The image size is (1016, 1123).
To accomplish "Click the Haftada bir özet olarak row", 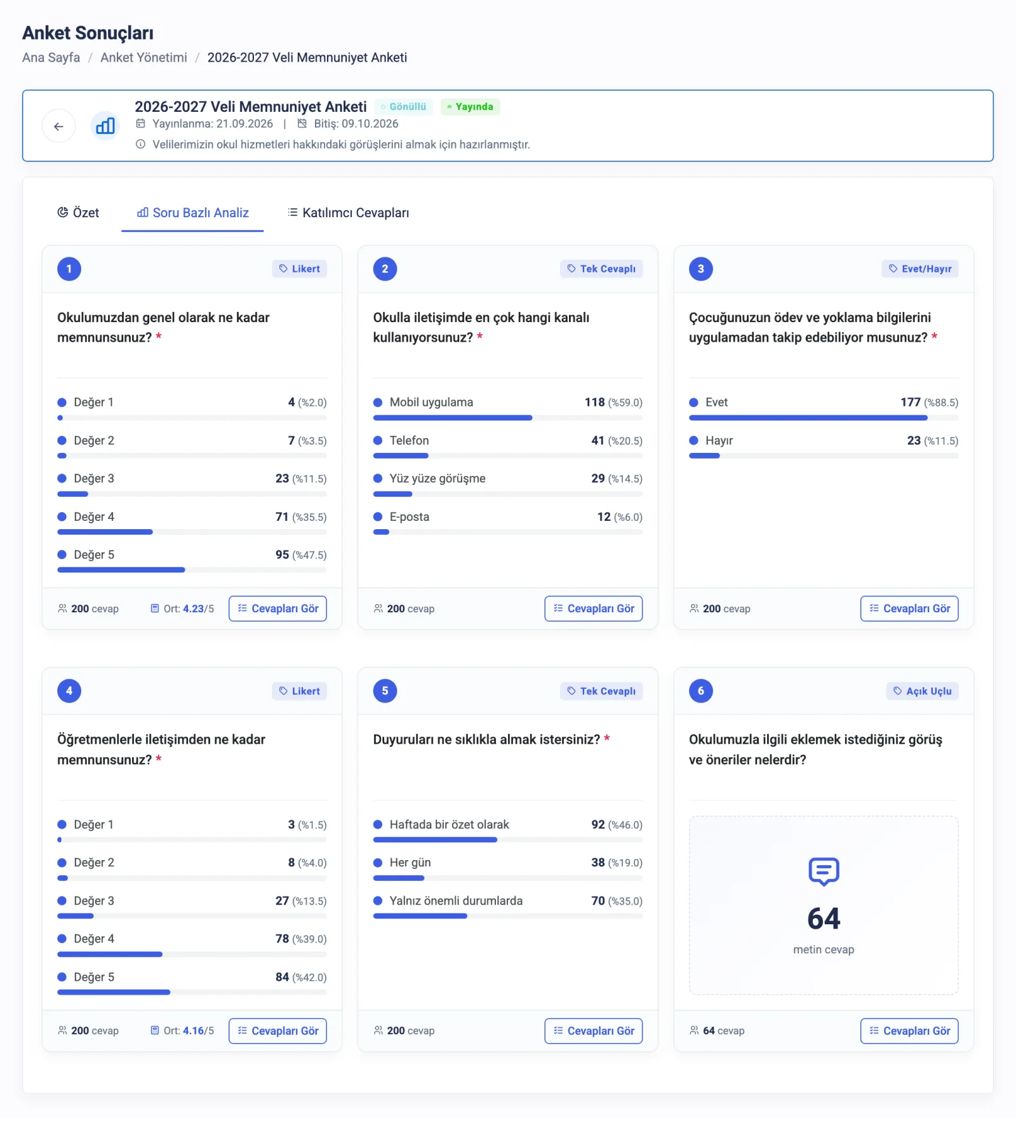I will point(508,831).
